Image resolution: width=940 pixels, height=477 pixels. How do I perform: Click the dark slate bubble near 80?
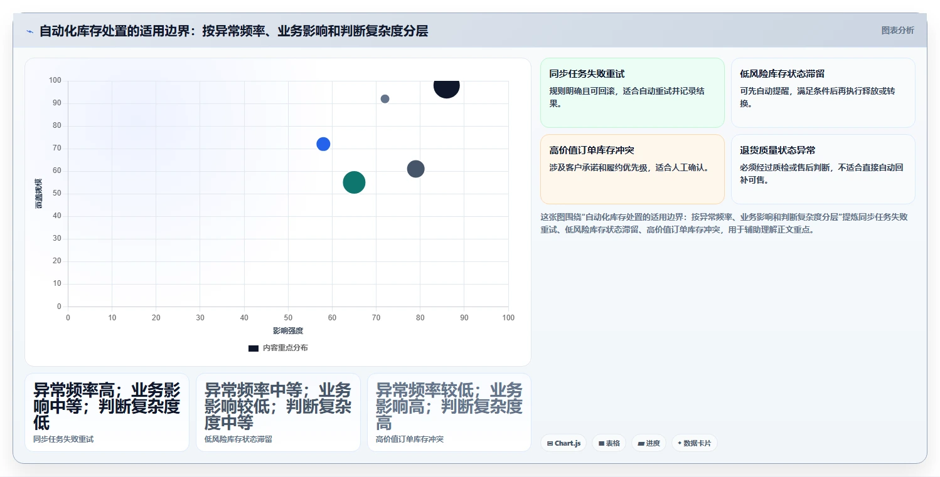[415, 169]
